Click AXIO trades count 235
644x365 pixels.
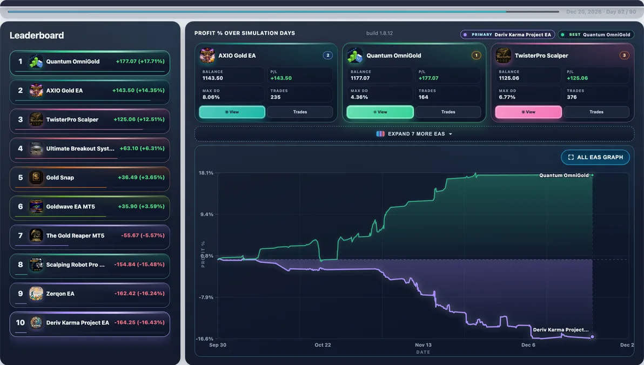pos(276,97)
